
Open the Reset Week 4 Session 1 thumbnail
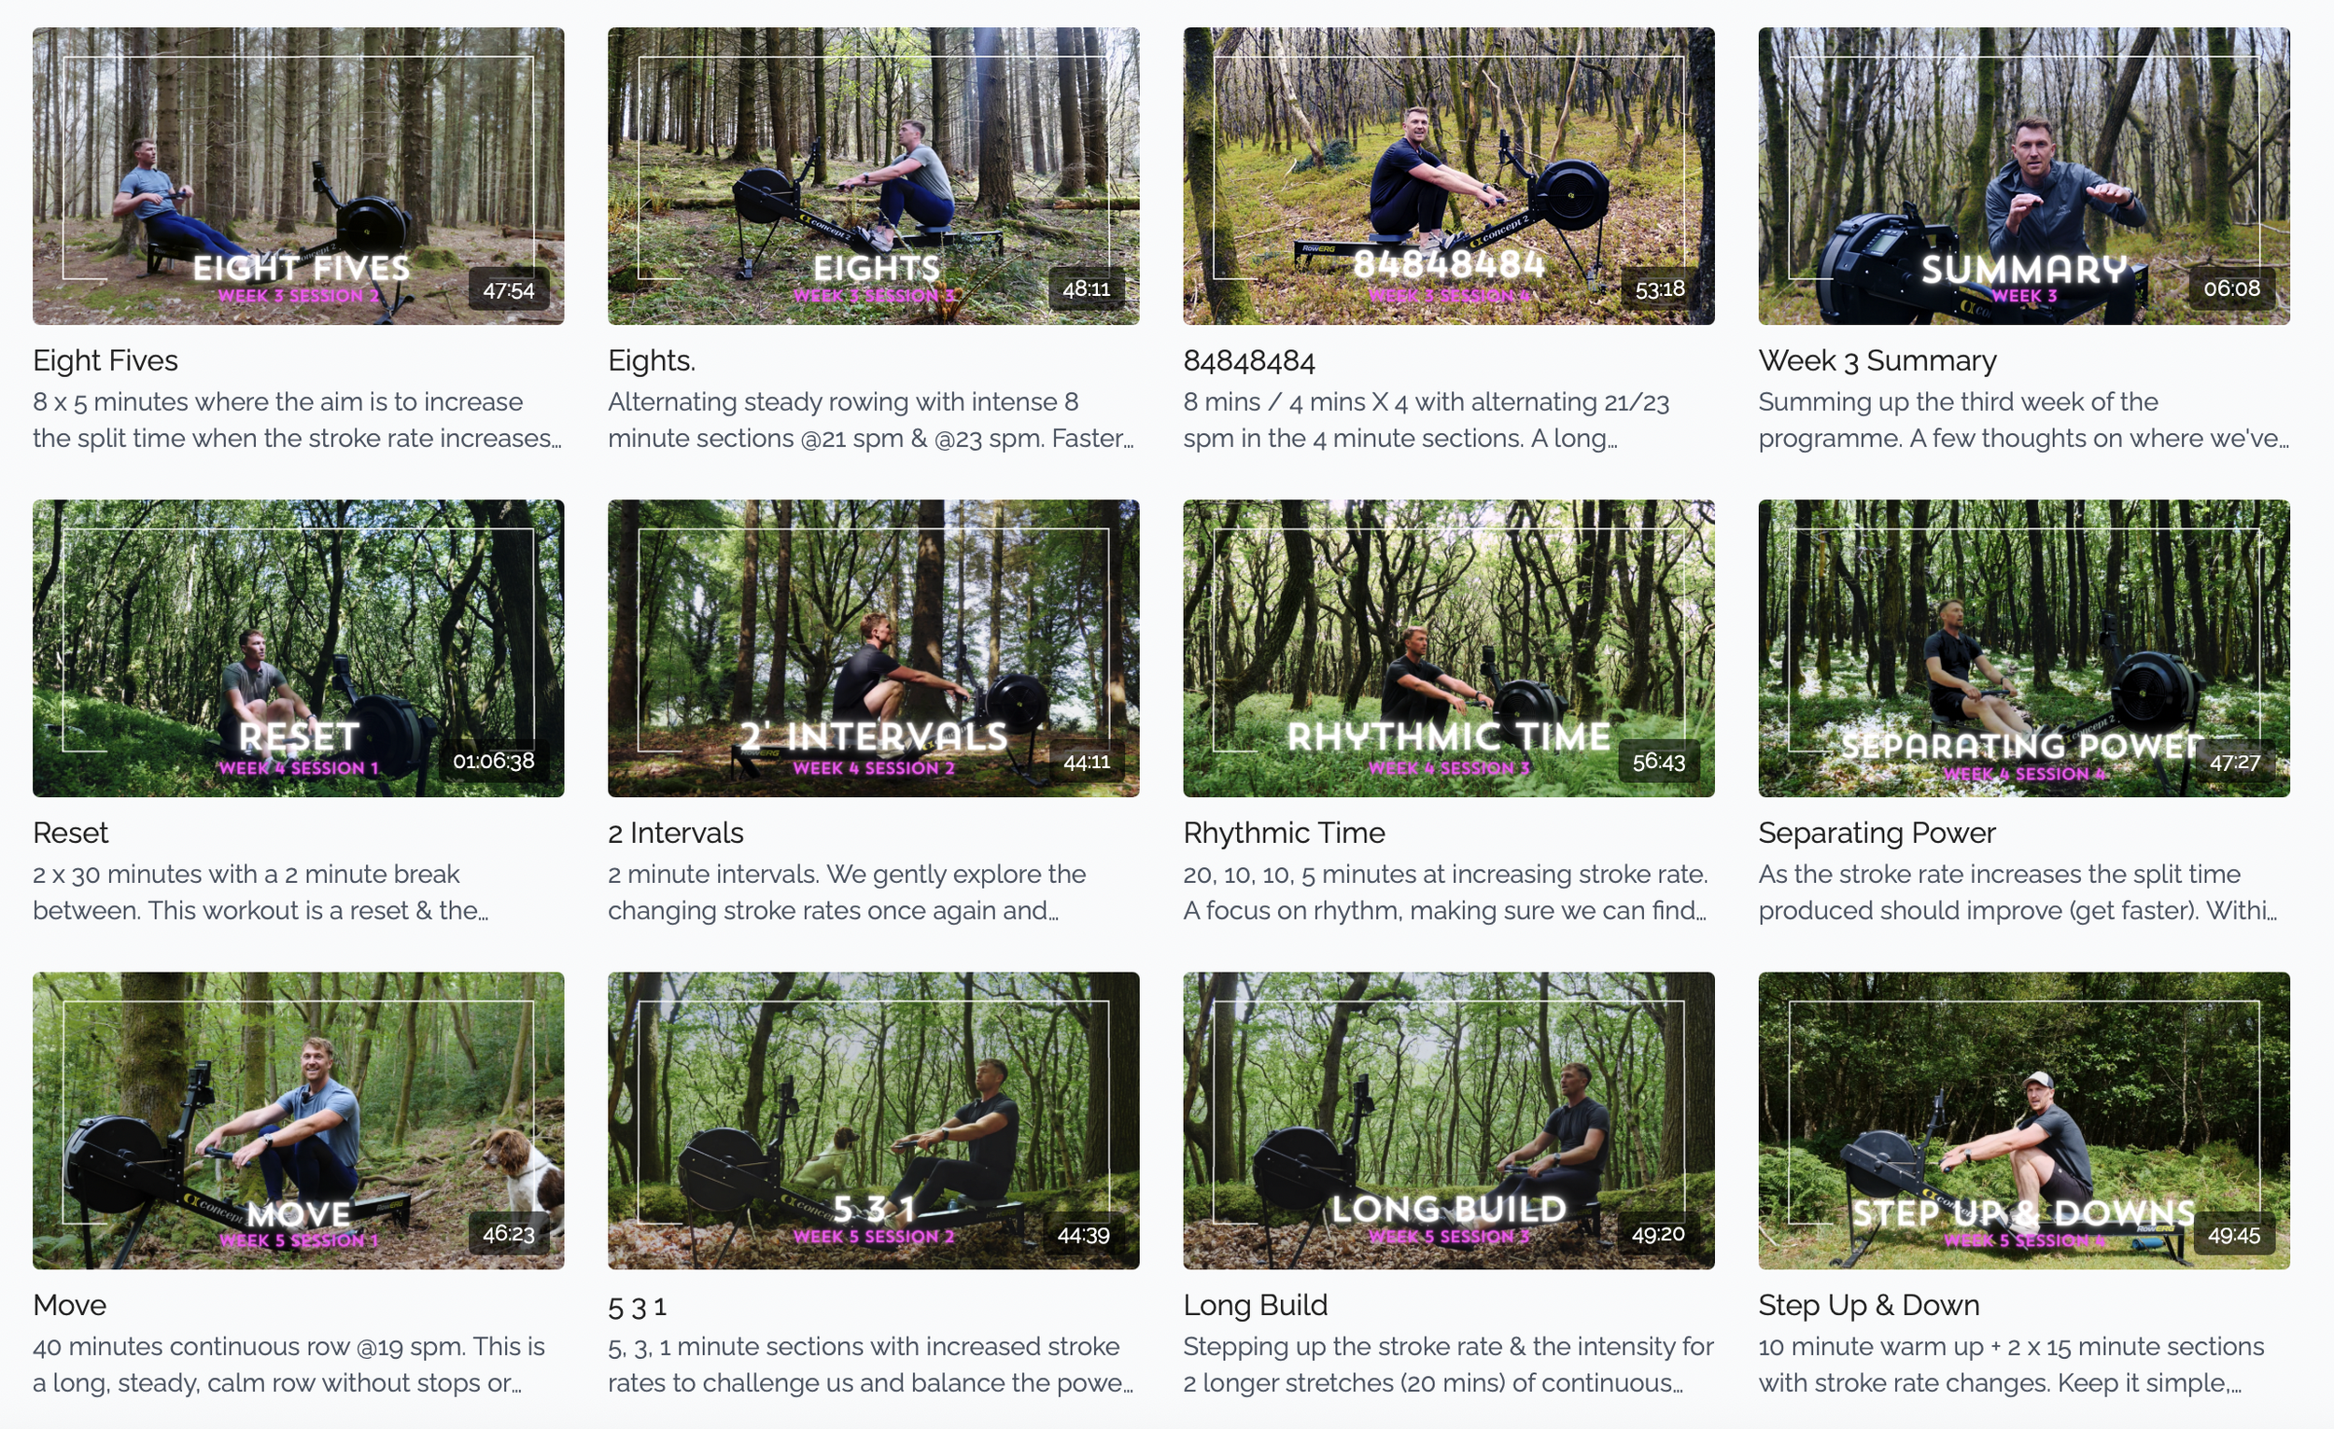pyautogui.click(x=298, y=648)
